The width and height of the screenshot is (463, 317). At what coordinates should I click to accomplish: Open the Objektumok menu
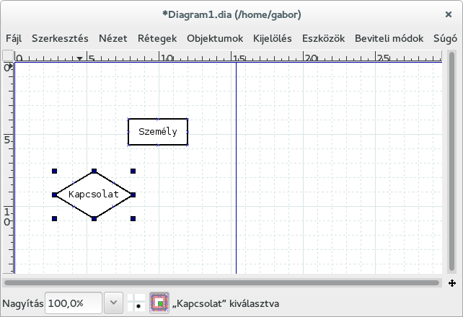click(x=215, y=38)
